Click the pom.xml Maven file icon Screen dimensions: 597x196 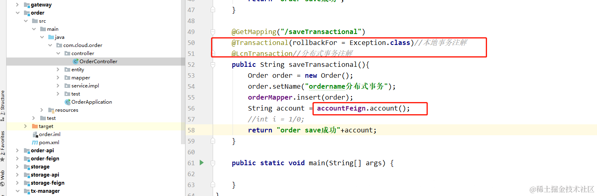point(35,143)
